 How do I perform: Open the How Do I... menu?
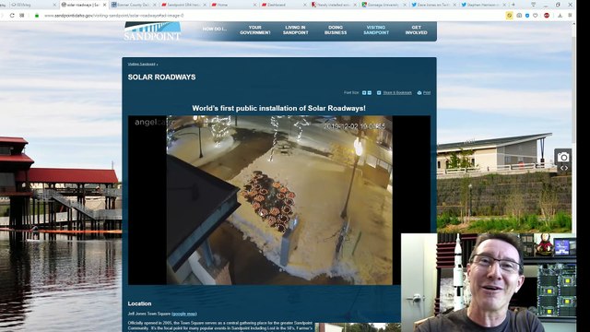pos(215,29)
